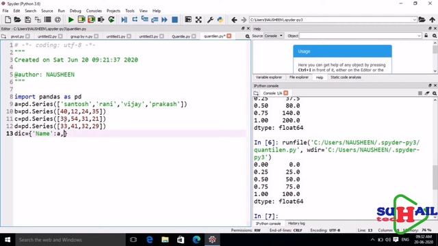
Task: Open the Print preview list icon
Action: pyautogui.click(x=48, y=20)
